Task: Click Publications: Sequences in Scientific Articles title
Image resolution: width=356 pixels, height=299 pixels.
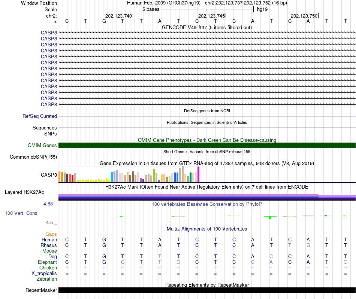Action: 207,122
